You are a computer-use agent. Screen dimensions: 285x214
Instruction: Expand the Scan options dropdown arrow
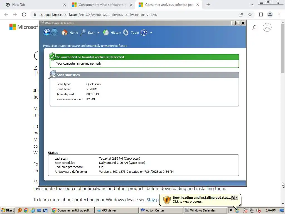pos(98,33)
